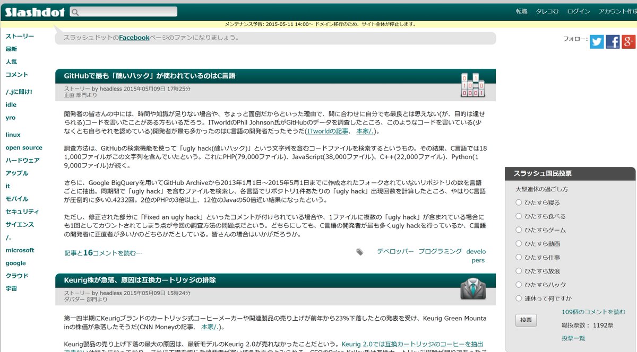Select the ひたすら仕事 poll option
This screenshot has height=352, width=637.
tap(519, 257)
